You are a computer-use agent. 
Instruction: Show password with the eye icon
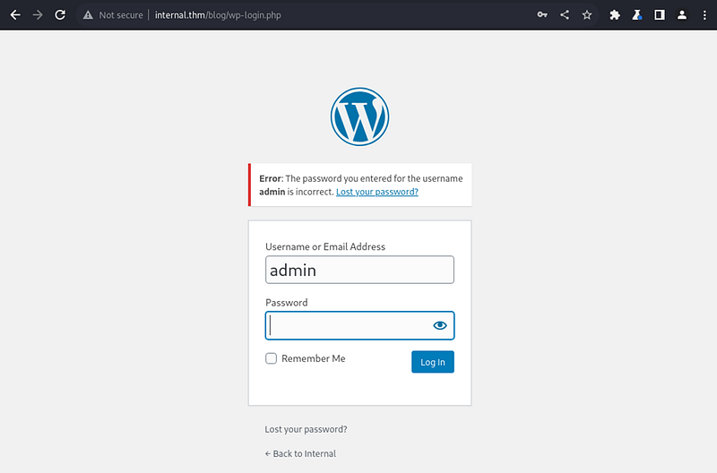click(x=440, y=325)
